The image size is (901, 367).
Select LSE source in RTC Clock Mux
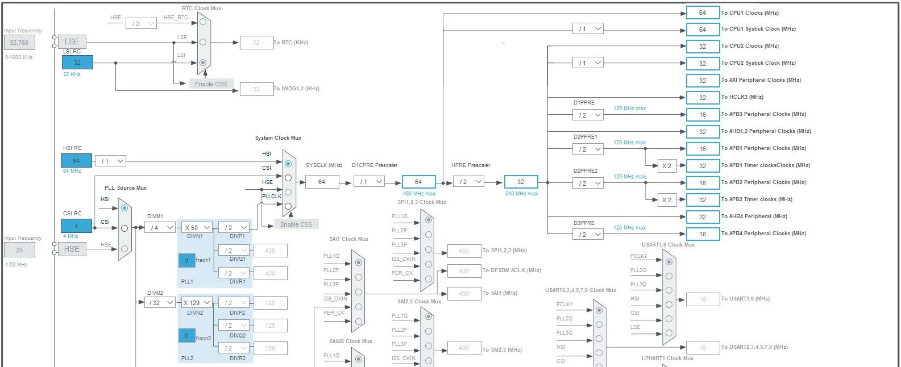(x=203, y=42)
